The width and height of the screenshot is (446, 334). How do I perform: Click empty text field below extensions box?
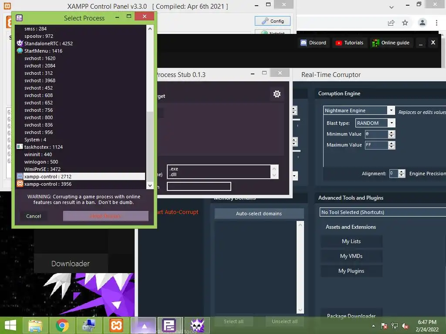tap(199, 186)
